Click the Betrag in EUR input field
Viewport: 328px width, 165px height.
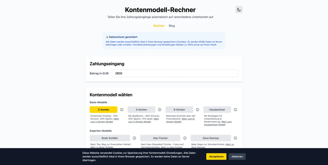(175, 73)
